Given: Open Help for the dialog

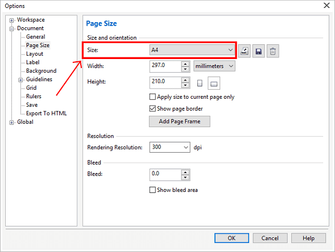Looking at the screenshot, I should point(308,238).
